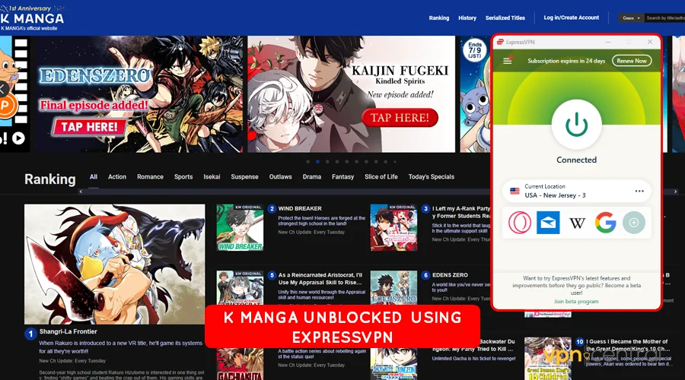Screen dimensions: 685x380
Task: Open Serialized Titles on K Manga
Action: click(x=505, y=18)
